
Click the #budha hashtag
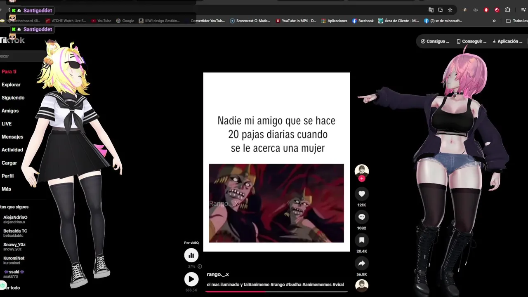[x=294, y=285]
